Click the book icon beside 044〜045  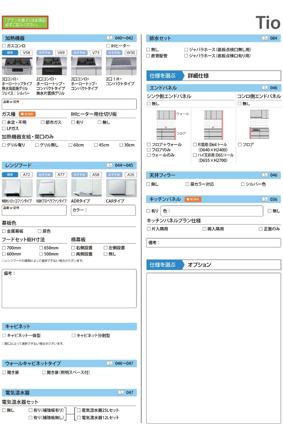click(109, 165)
